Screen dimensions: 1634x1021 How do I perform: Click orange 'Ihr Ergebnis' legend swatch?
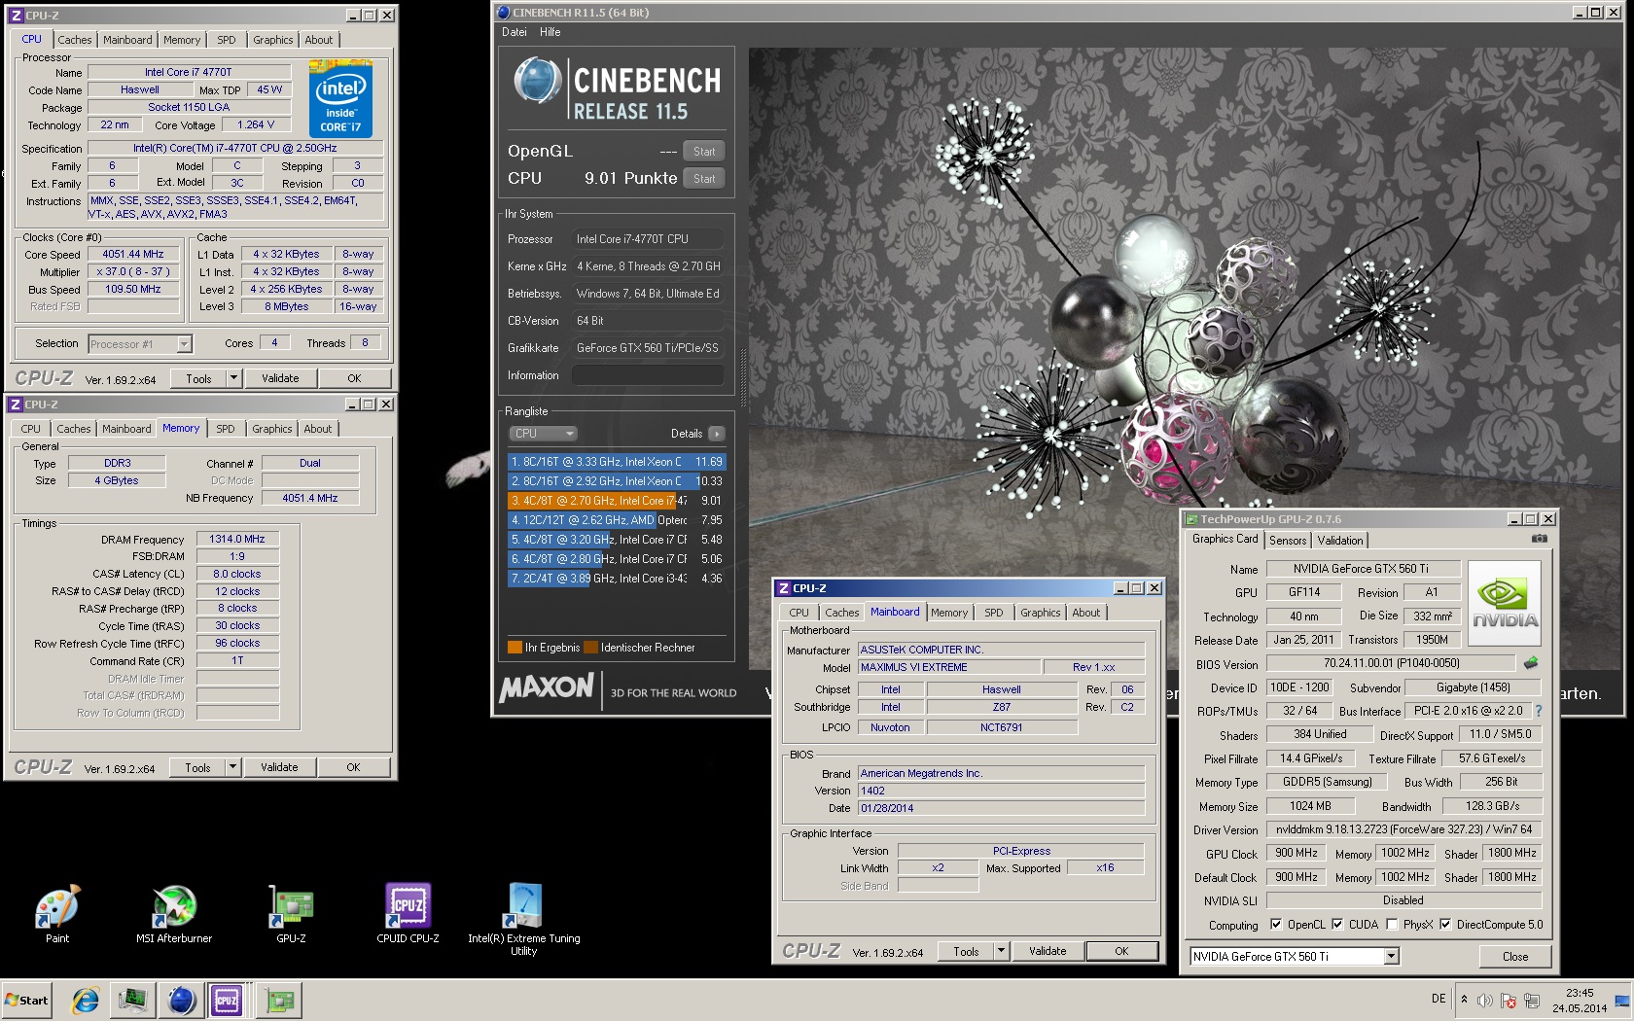tap(515, 648)
